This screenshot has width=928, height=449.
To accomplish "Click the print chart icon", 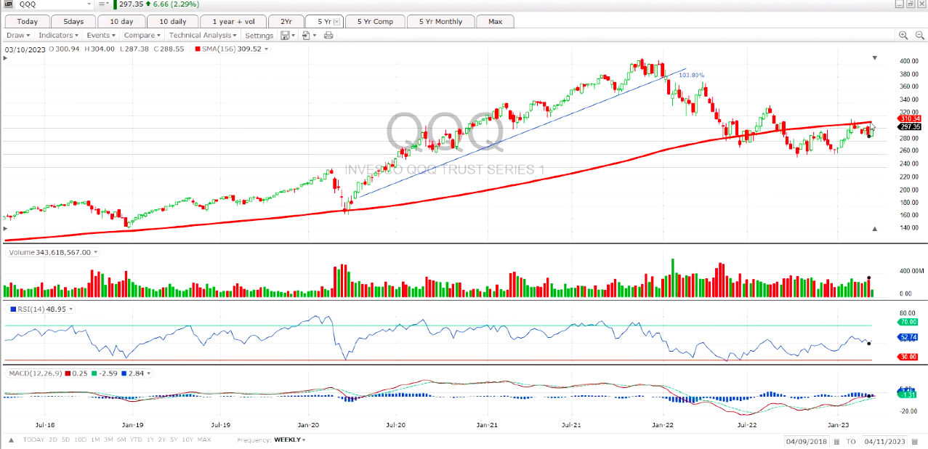I will (x=328, y=35).
